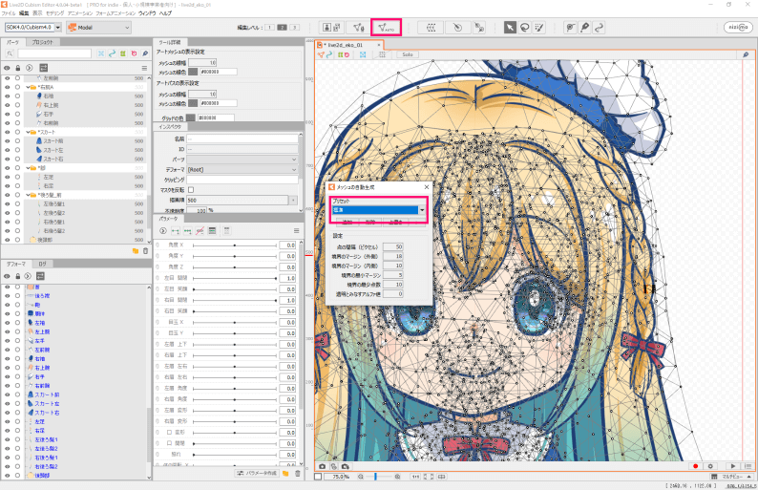This screenshot has height=490, width=758.
Task: Click the zoom-out magnifier icon
Action: click(361, 477)
